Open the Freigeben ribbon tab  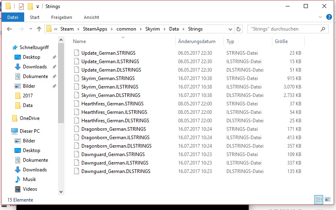point(62,17)
